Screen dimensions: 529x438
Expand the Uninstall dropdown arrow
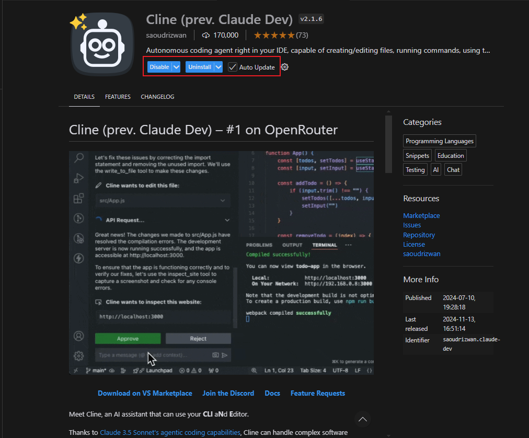point(218,67)
